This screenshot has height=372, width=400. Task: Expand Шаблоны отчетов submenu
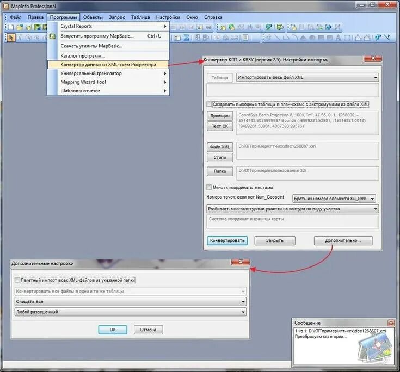pyautogui.click(x=108, y=90)
